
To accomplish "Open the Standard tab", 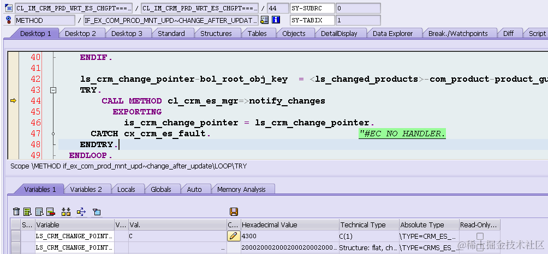I will (171, 33).
